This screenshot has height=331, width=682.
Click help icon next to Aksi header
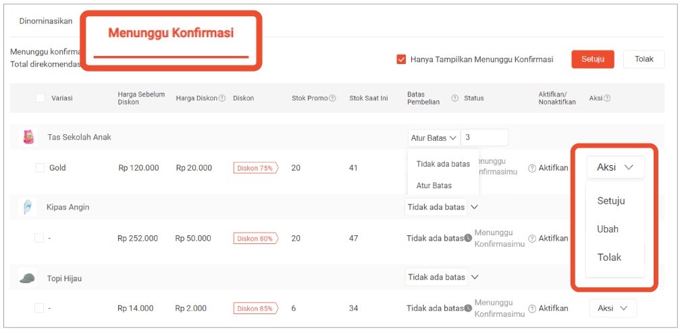pyautogui.click(x=607, y=98)
